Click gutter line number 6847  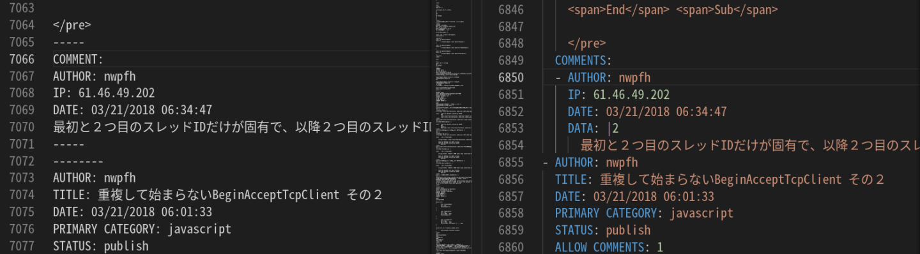[511, 27]
